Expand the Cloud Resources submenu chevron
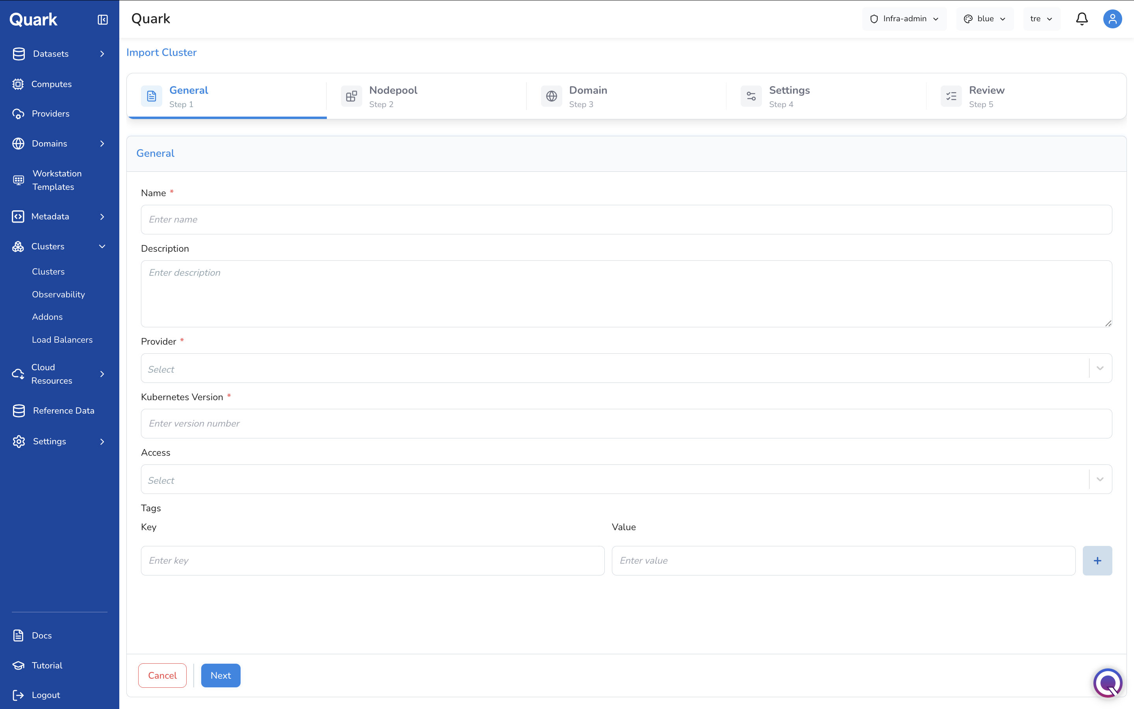This screenshot has height=709, width=1134. point(102,374)
